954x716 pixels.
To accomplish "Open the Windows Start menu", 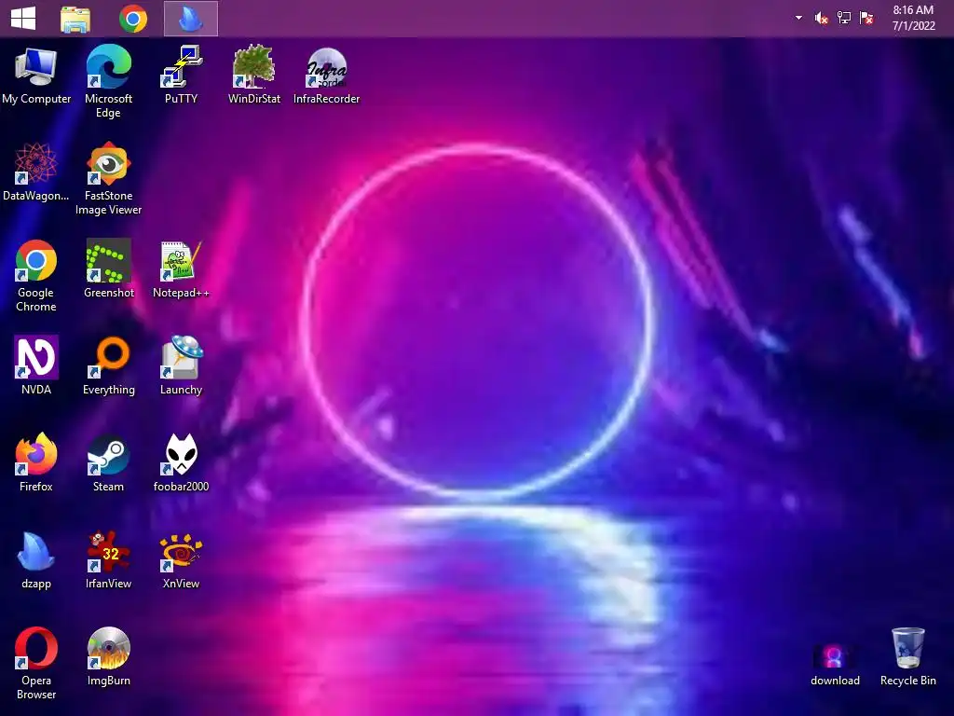I will (23, 19).
